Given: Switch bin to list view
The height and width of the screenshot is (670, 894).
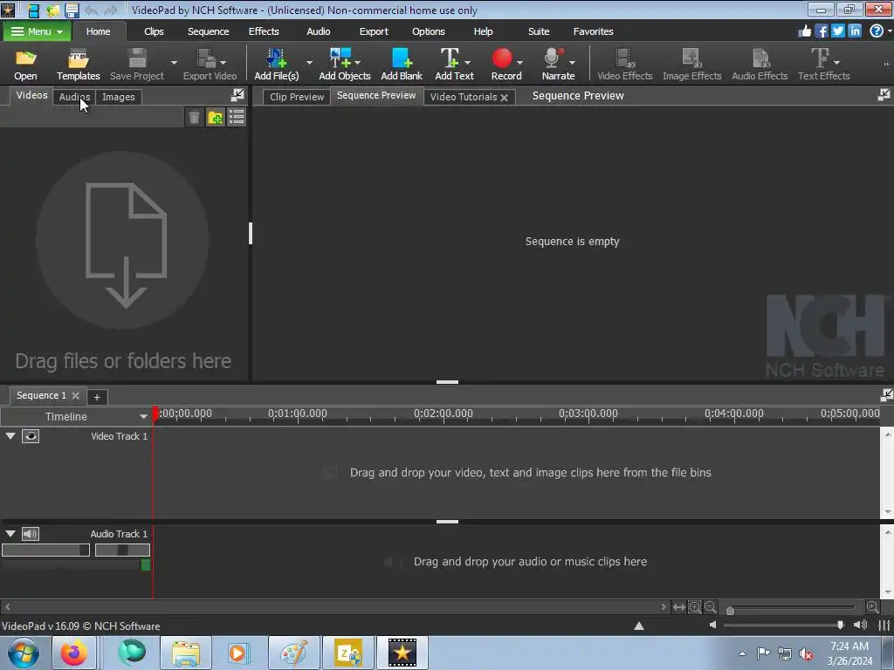Looking at the screenshot, I should coord(236,118).
